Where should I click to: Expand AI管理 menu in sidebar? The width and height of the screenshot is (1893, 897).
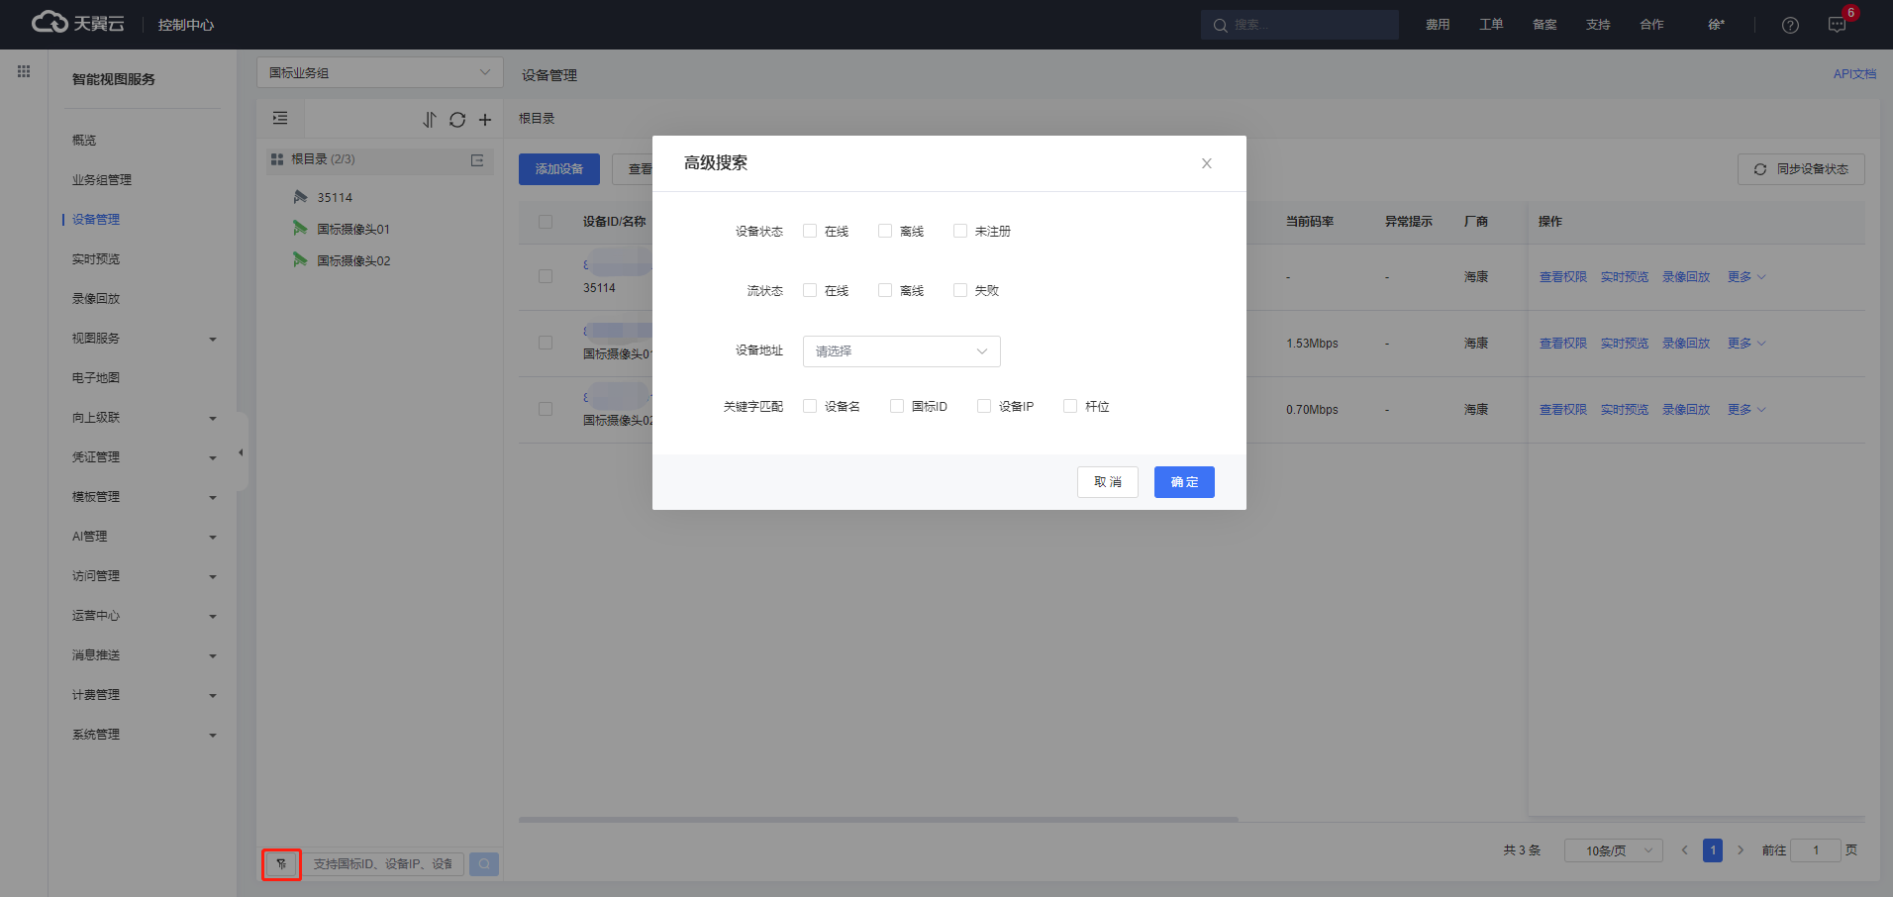(x=144, y=537)
